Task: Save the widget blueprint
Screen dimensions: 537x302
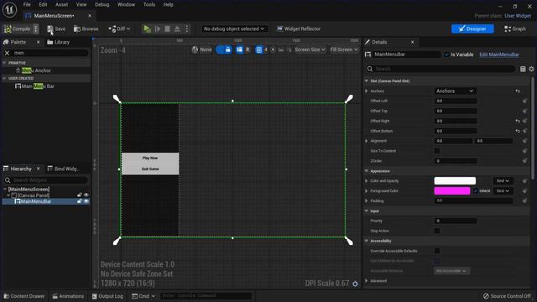Action: pos(56,29)
